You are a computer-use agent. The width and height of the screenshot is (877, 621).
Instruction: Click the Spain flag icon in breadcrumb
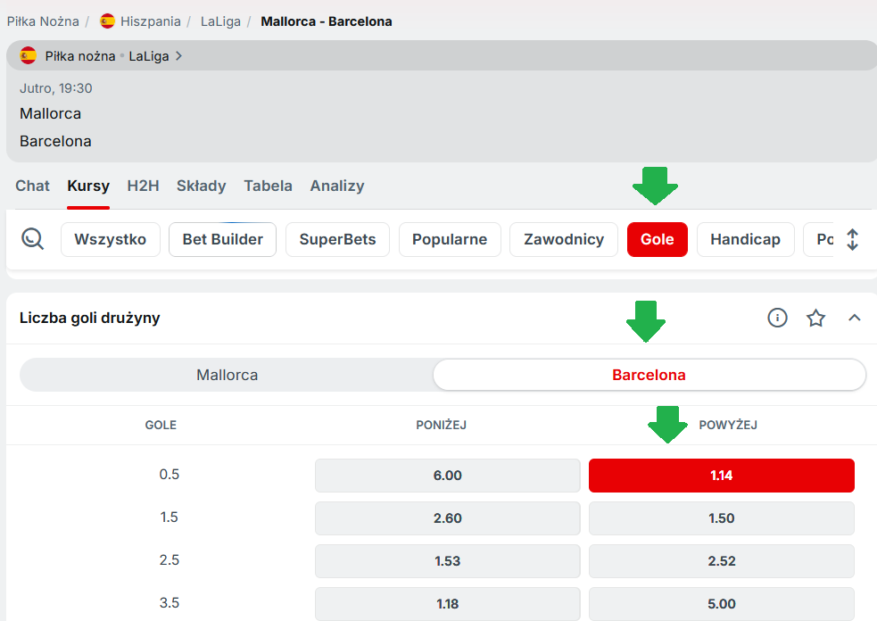coord(108,21)
